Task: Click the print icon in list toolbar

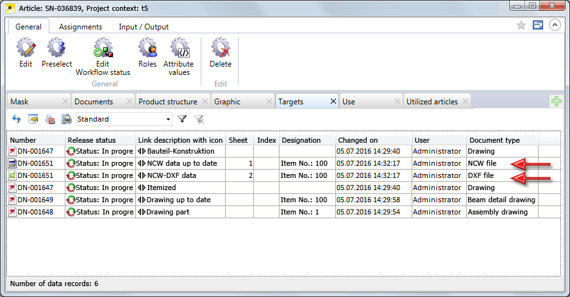Action: (x=66, y=119)
